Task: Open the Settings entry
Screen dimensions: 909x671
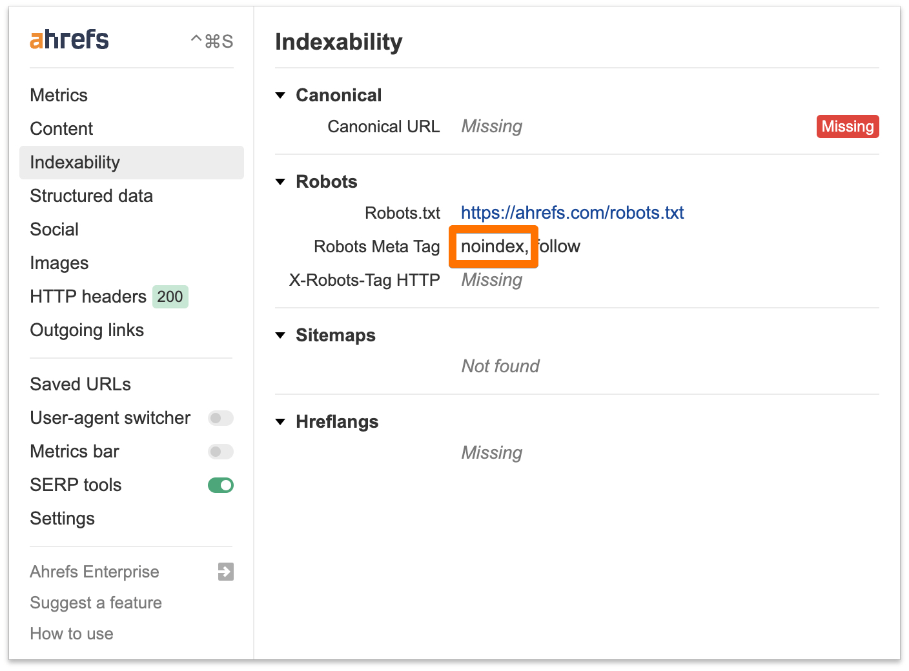Action: pyautogui.click(x=62, y=518)
